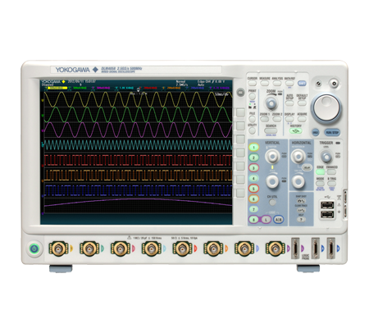
Task: Hit the CLEAR TRACE key
Action: click(x=301, y=210)
